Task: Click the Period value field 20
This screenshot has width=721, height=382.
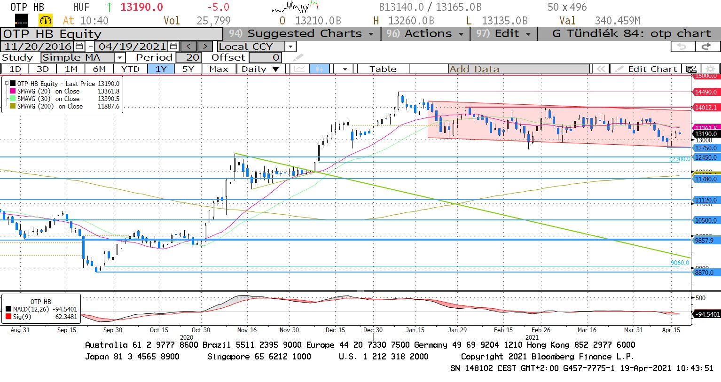Action: [x=188, y=57]
